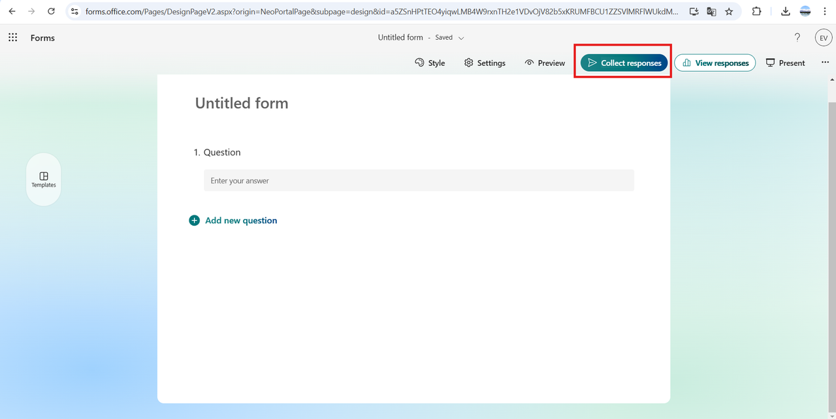Edit the Untitled form title
The image size is (836, 419).
coord(242,103)
